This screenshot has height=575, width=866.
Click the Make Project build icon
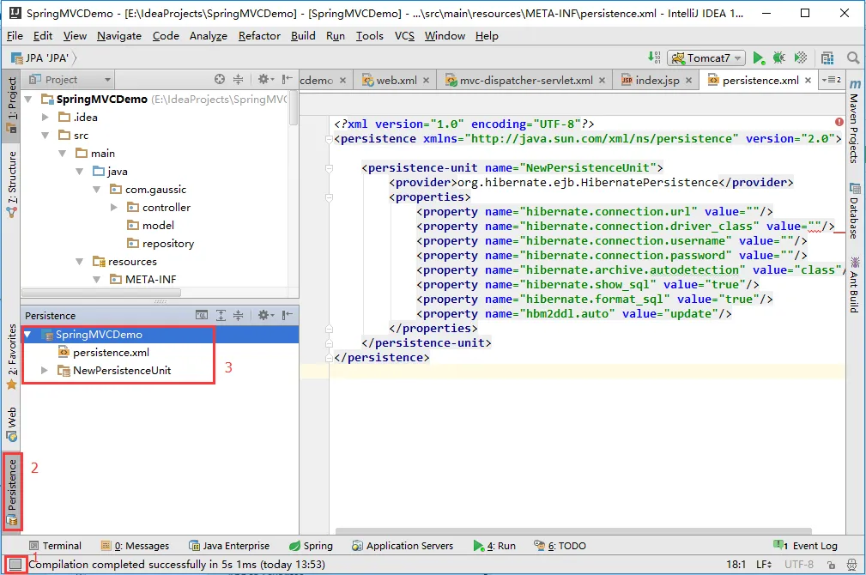[654, 57]
